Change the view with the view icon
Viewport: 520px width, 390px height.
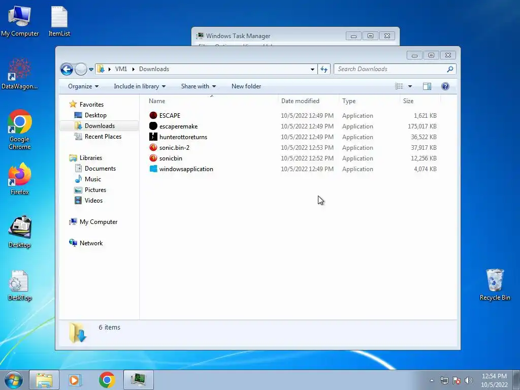[399, 86]
